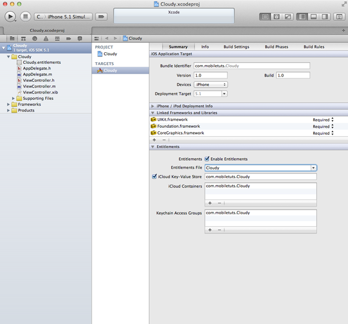This screenshot has width=348, height=324.
Task: Select the Debug navigator icon
Action: [57, 39]
